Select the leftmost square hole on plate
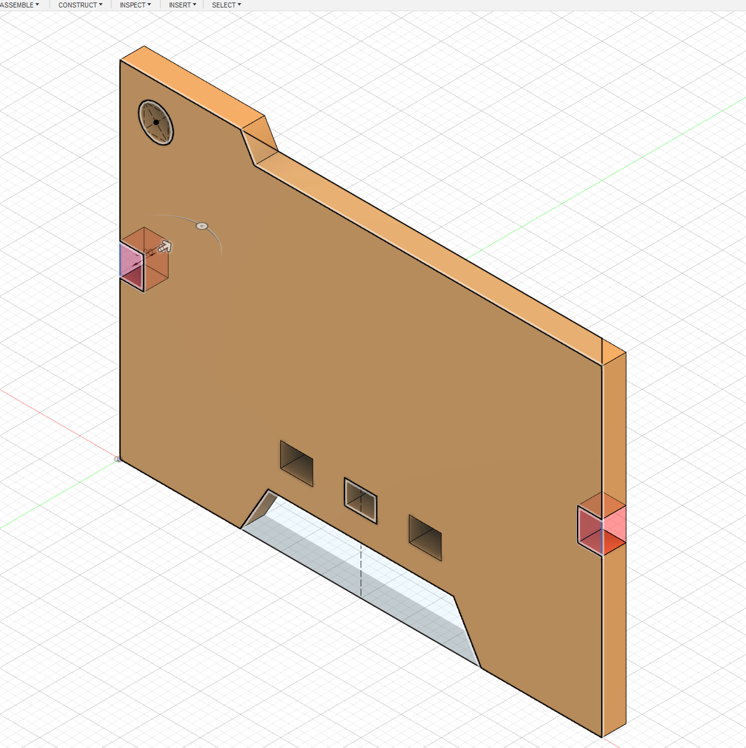 point(297,464)
